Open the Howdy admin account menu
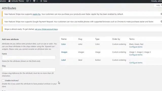 [156, 1]
